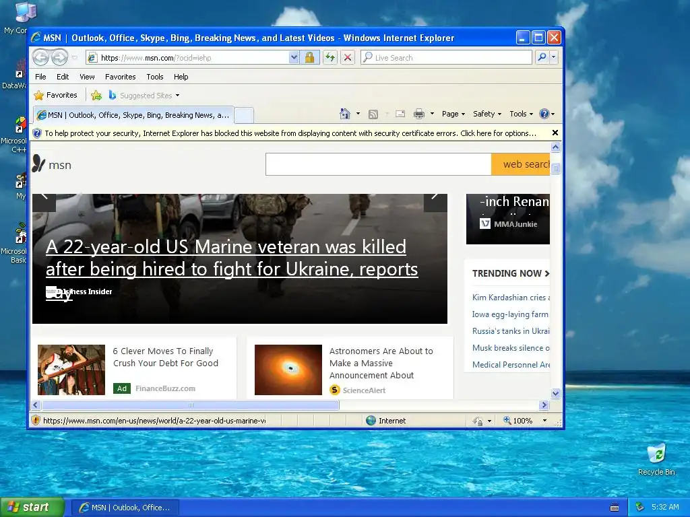Viewport: 690px width, 517px height.
Task: Open the Tools command bar menu
Action: [521, 114]
